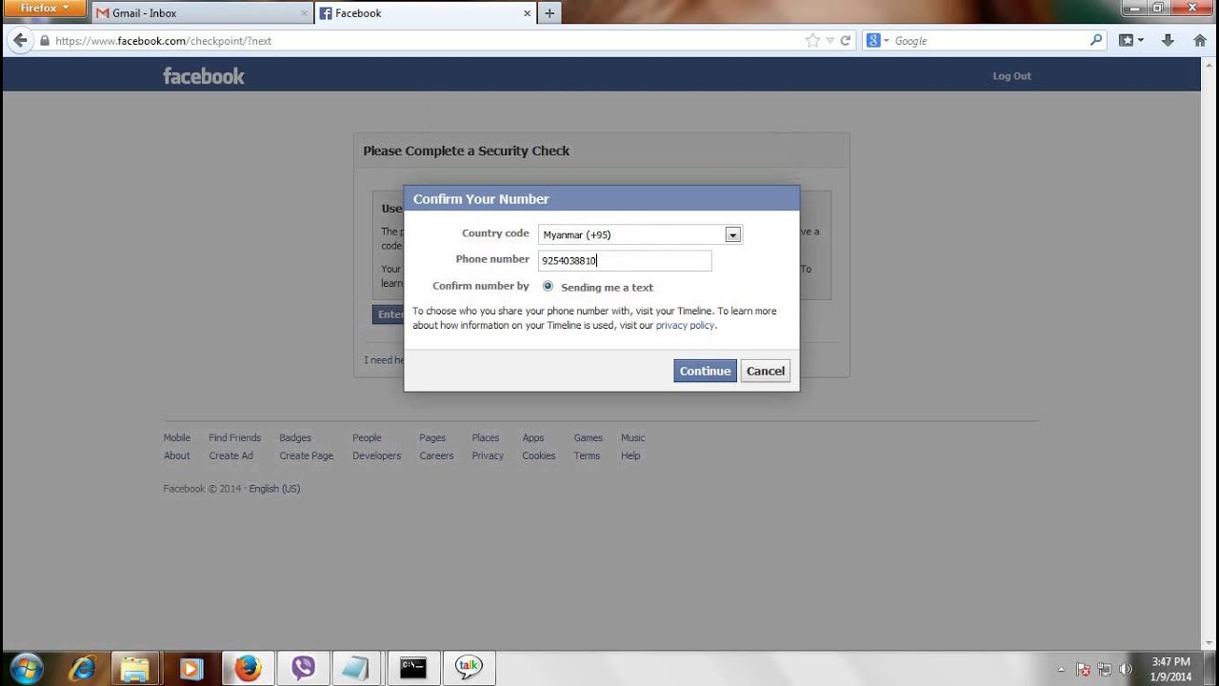Image resolution: width=1219 pixels, height=686 pixels.
Task: Open the Firefox menu button
Action: [x=44, y=8]
